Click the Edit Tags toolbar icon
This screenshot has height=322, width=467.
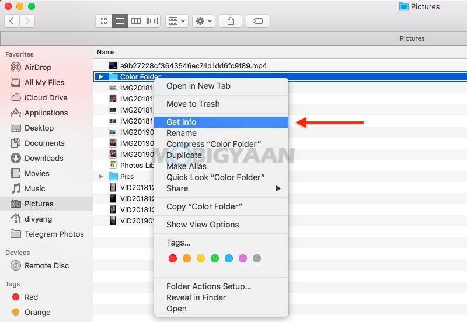[x=257, y=21]
